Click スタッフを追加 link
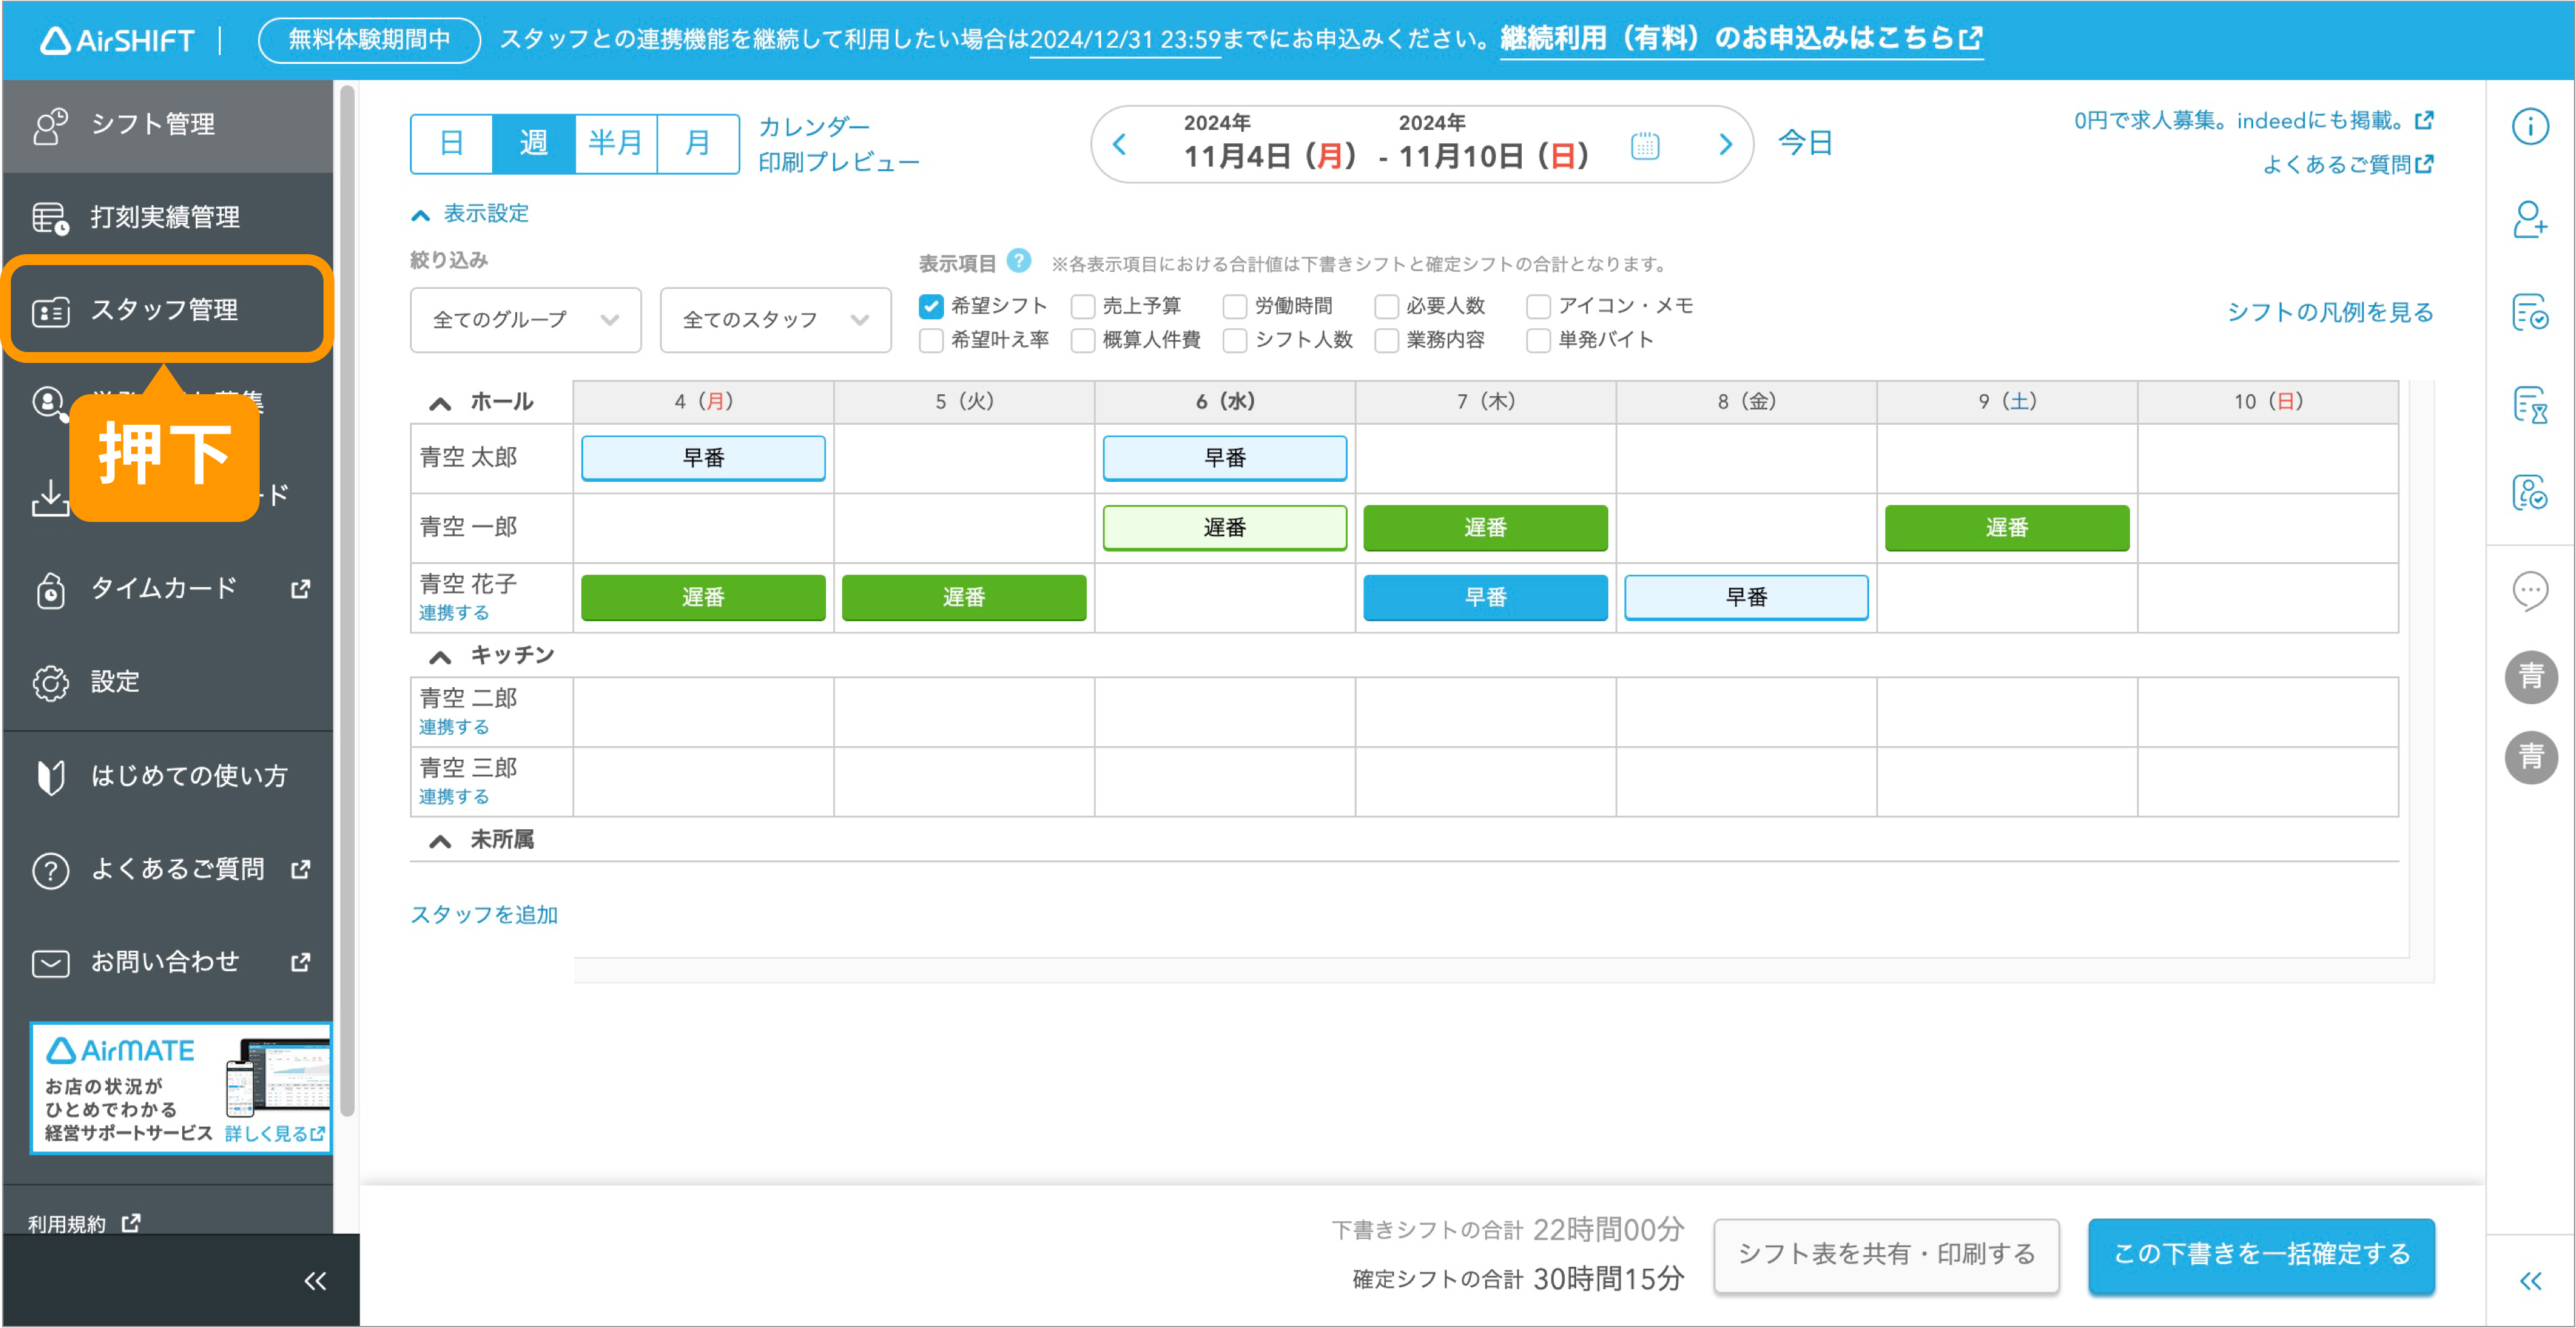The image size is (2576, 1328). [x=484, y=915]
